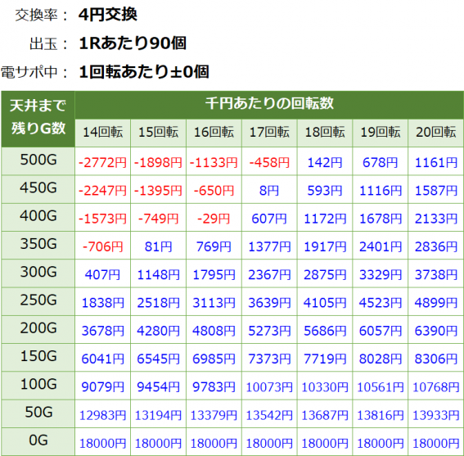
Task: Click the 678円 cell
Action: pos(381,162)
